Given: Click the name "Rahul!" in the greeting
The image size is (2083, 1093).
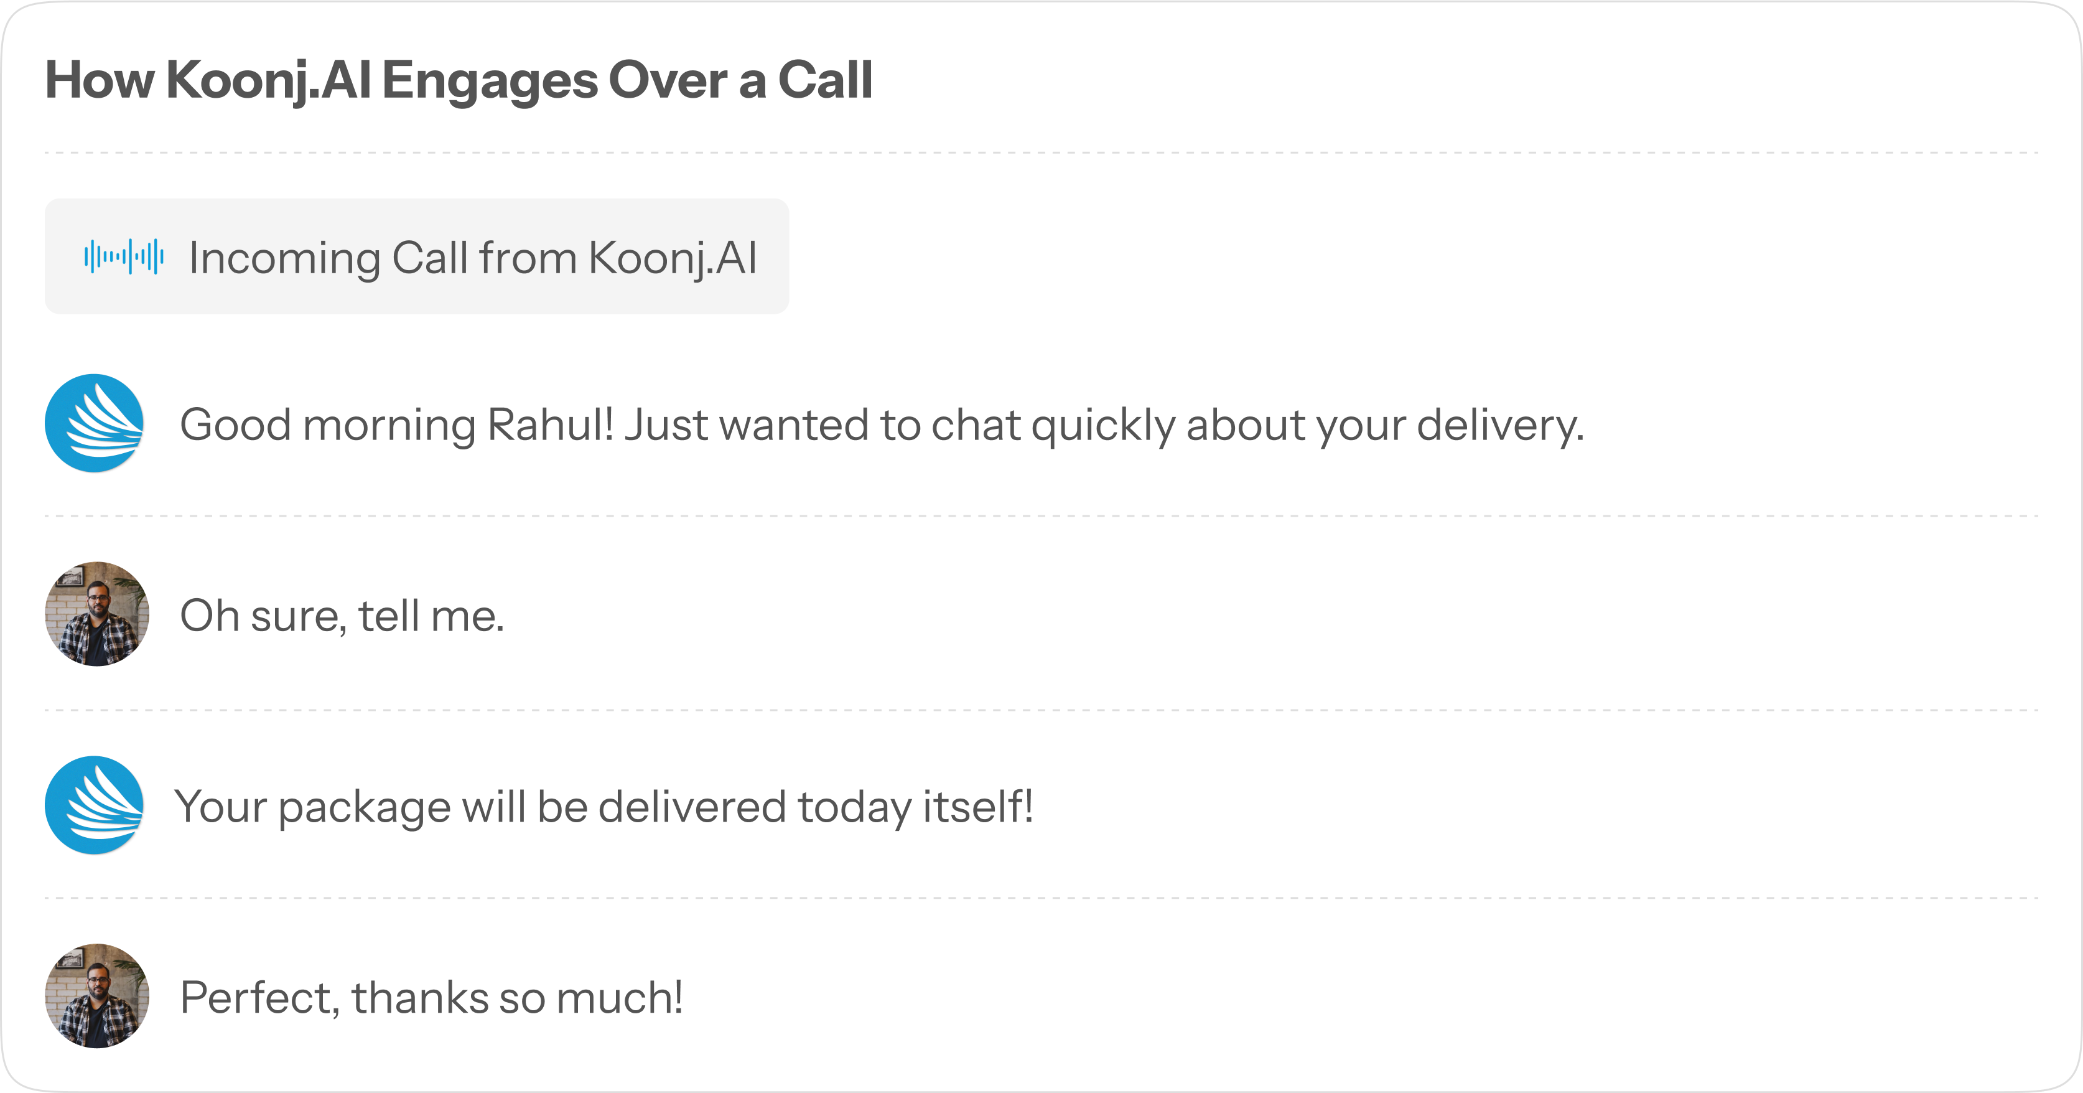Looking at the screenshot, I should pos(551,425).
